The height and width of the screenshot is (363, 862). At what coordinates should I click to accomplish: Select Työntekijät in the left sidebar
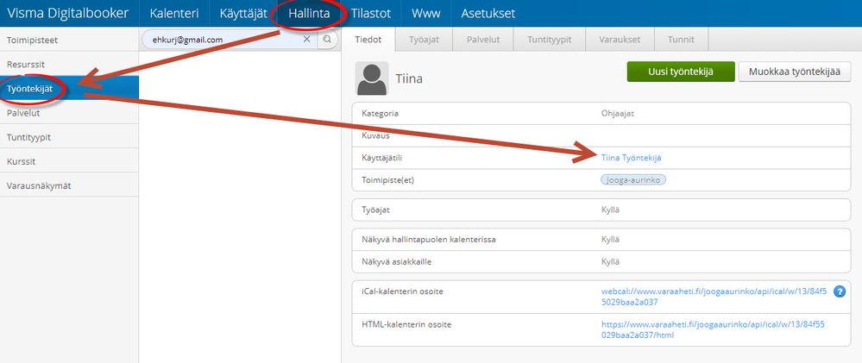(69, 89)
